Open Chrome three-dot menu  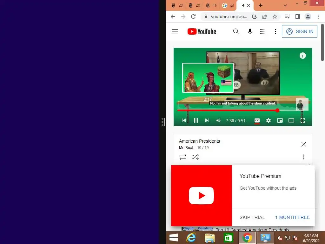(318, 17)
